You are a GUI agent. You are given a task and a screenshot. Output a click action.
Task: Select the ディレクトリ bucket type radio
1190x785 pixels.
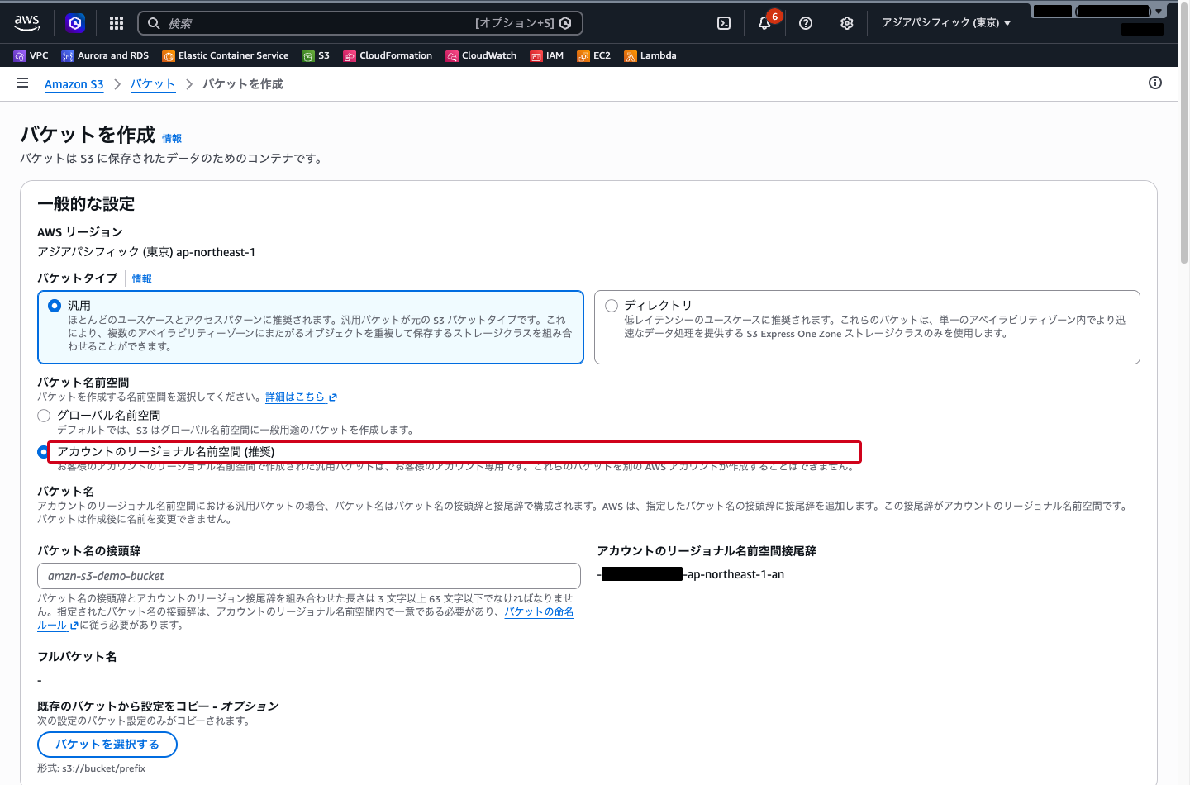tap(612, 306)
